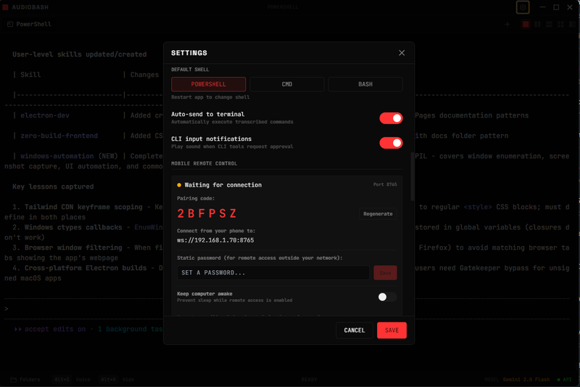The height and width of the screenshot is (387, 580).
Task: Close the Settings dialog with the X
Action: pos(402,53)
